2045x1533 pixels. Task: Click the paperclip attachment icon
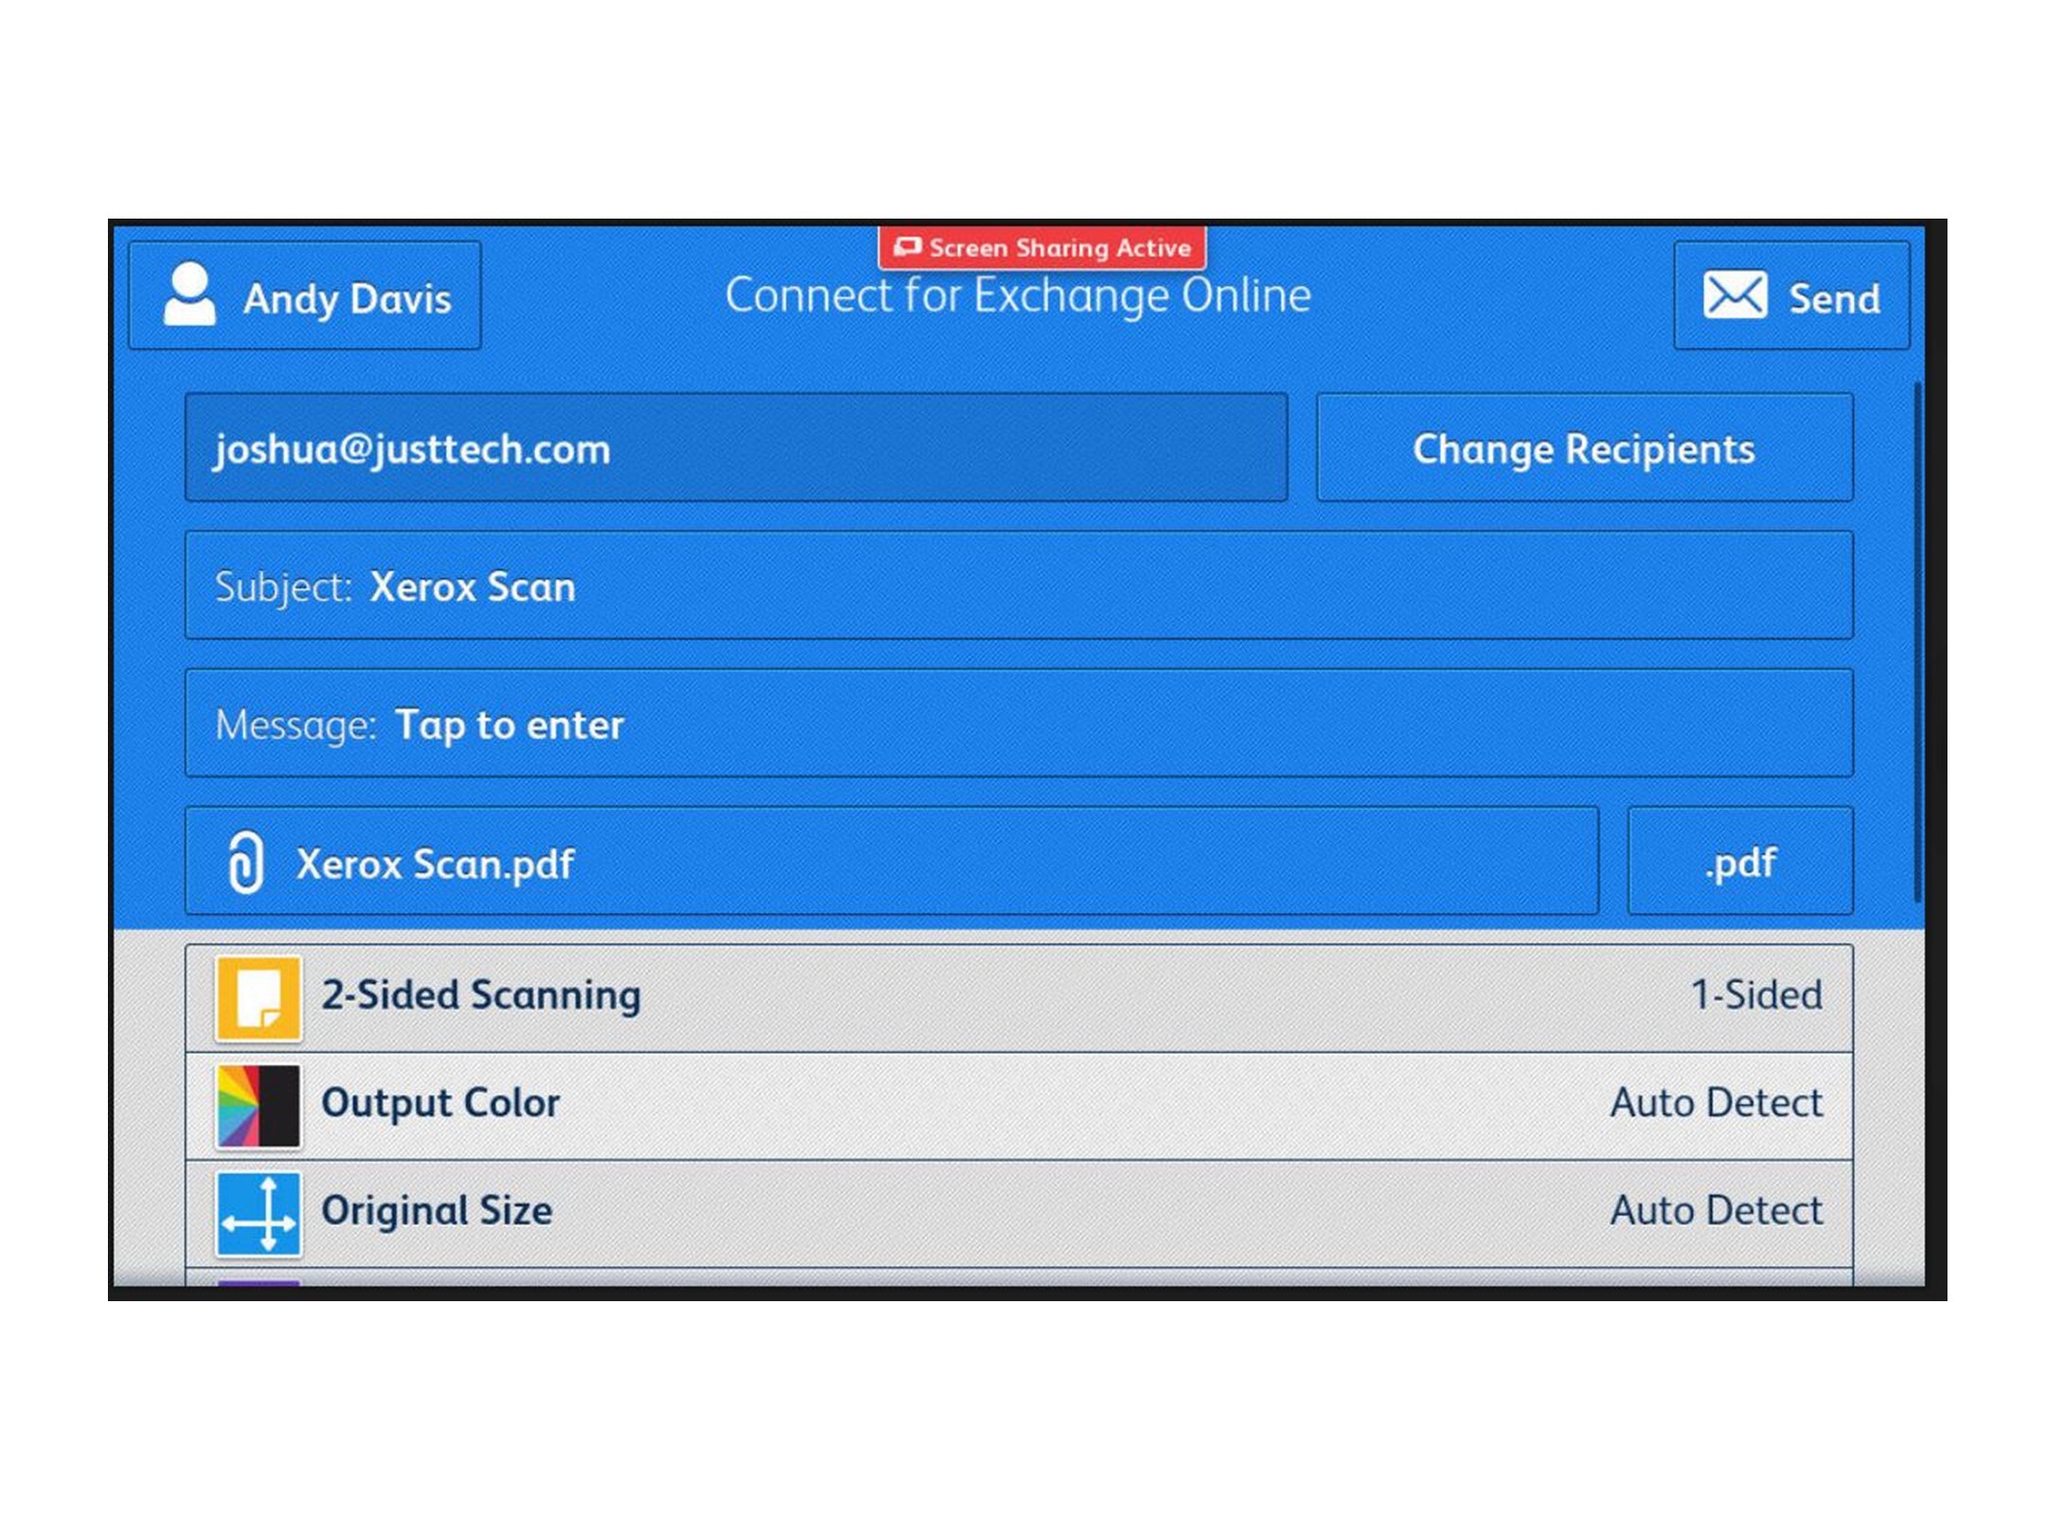pos(246,862)
